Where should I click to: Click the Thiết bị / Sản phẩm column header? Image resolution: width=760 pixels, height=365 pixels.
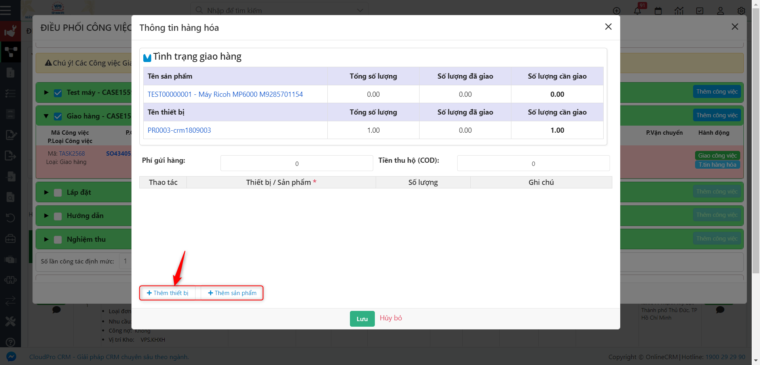[281, 182]
